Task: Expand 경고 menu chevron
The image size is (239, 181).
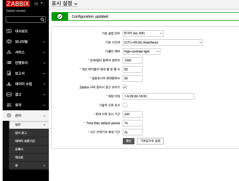Action: tap(44, 94)
